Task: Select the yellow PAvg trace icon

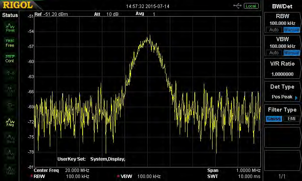Action: click(x=10, y=122)
